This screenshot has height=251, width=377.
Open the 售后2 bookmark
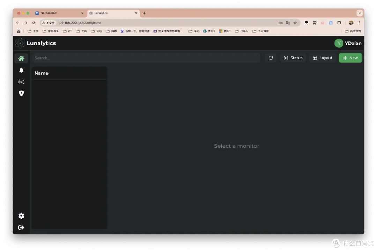tap(209, 31)
